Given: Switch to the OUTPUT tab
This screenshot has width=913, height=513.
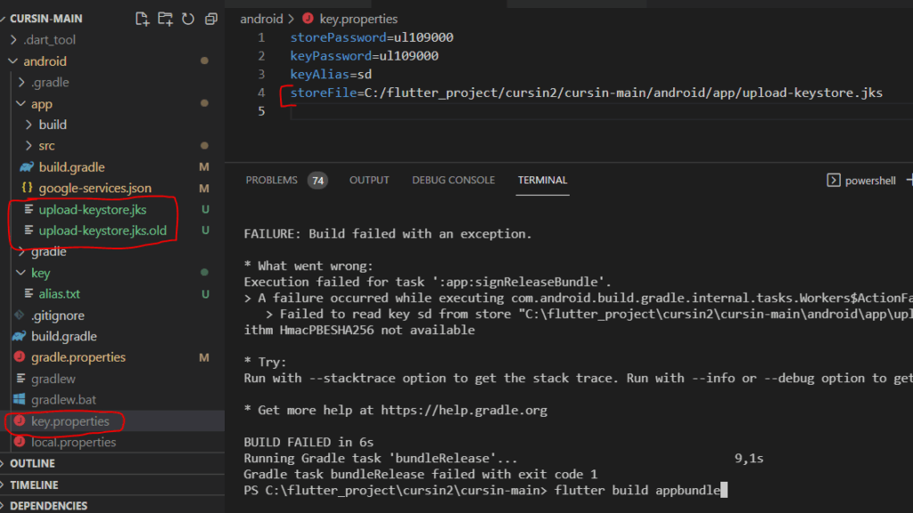Looking at the screenshot, I should (x=369, y=180).
